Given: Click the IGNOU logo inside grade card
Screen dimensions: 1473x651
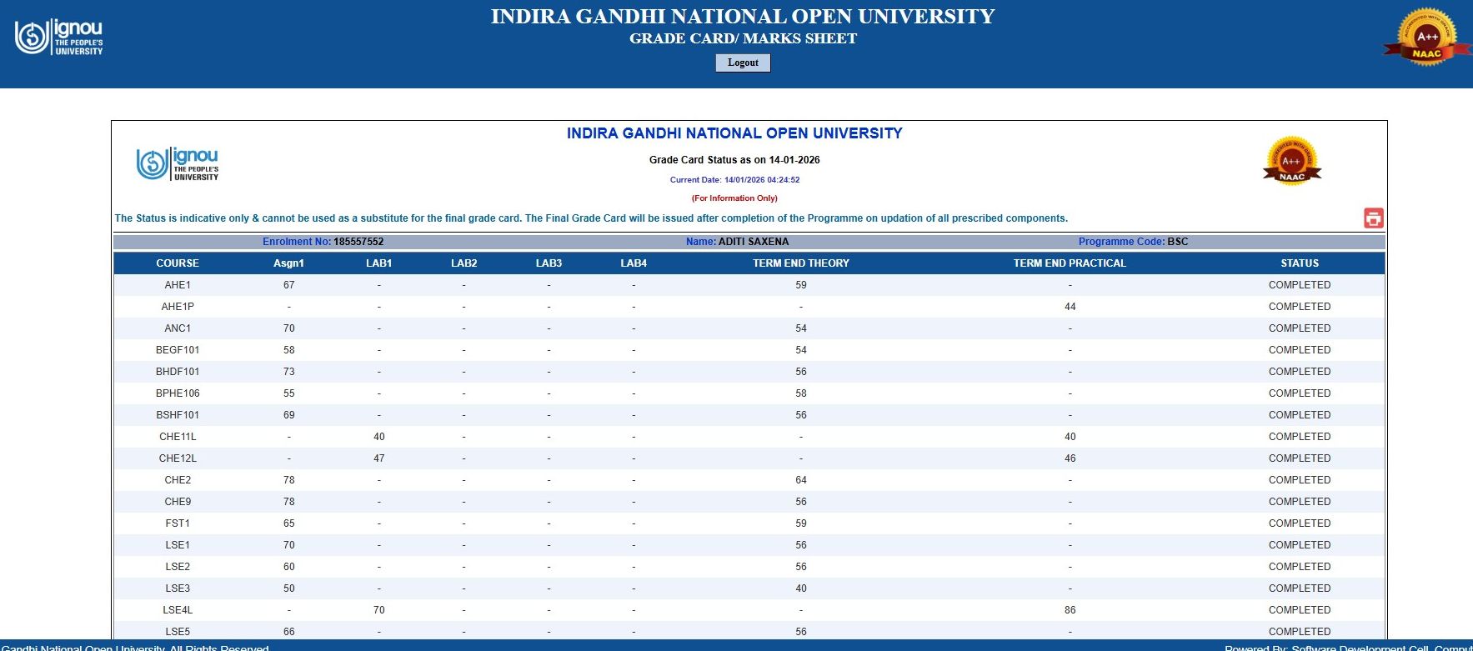Looking at the screenshot, I should pos(178,163).
